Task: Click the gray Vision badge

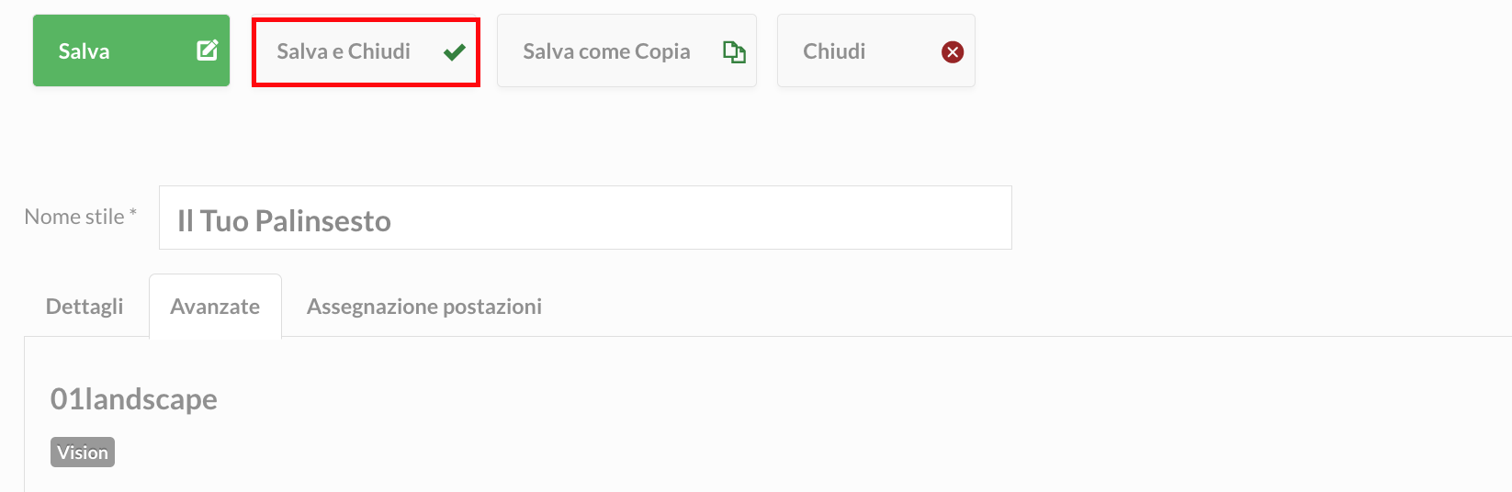Action: 83,453
